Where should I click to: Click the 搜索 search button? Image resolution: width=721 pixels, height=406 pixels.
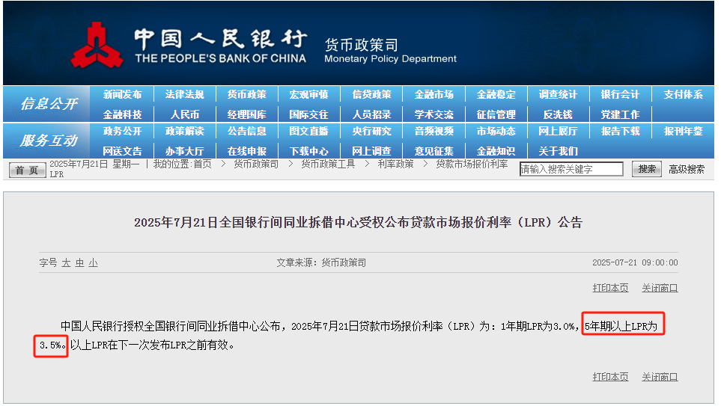point(647,169)
